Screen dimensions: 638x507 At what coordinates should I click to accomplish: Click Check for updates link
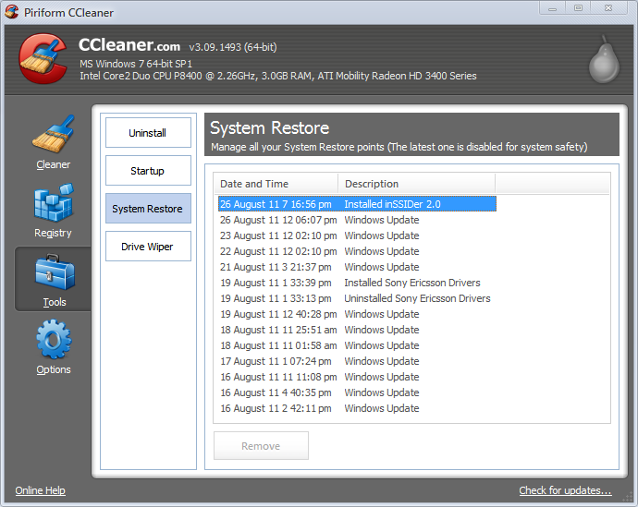565,490
